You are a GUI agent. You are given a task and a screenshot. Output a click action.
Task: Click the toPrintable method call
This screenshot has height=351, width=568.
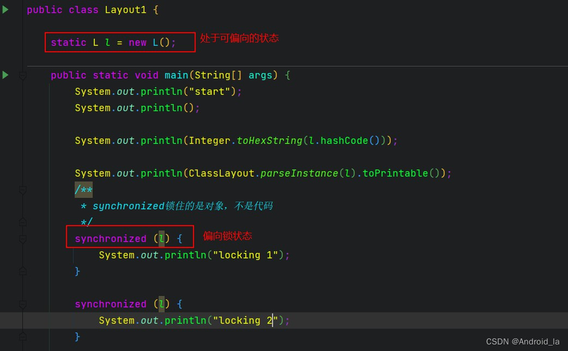[395, 173]
